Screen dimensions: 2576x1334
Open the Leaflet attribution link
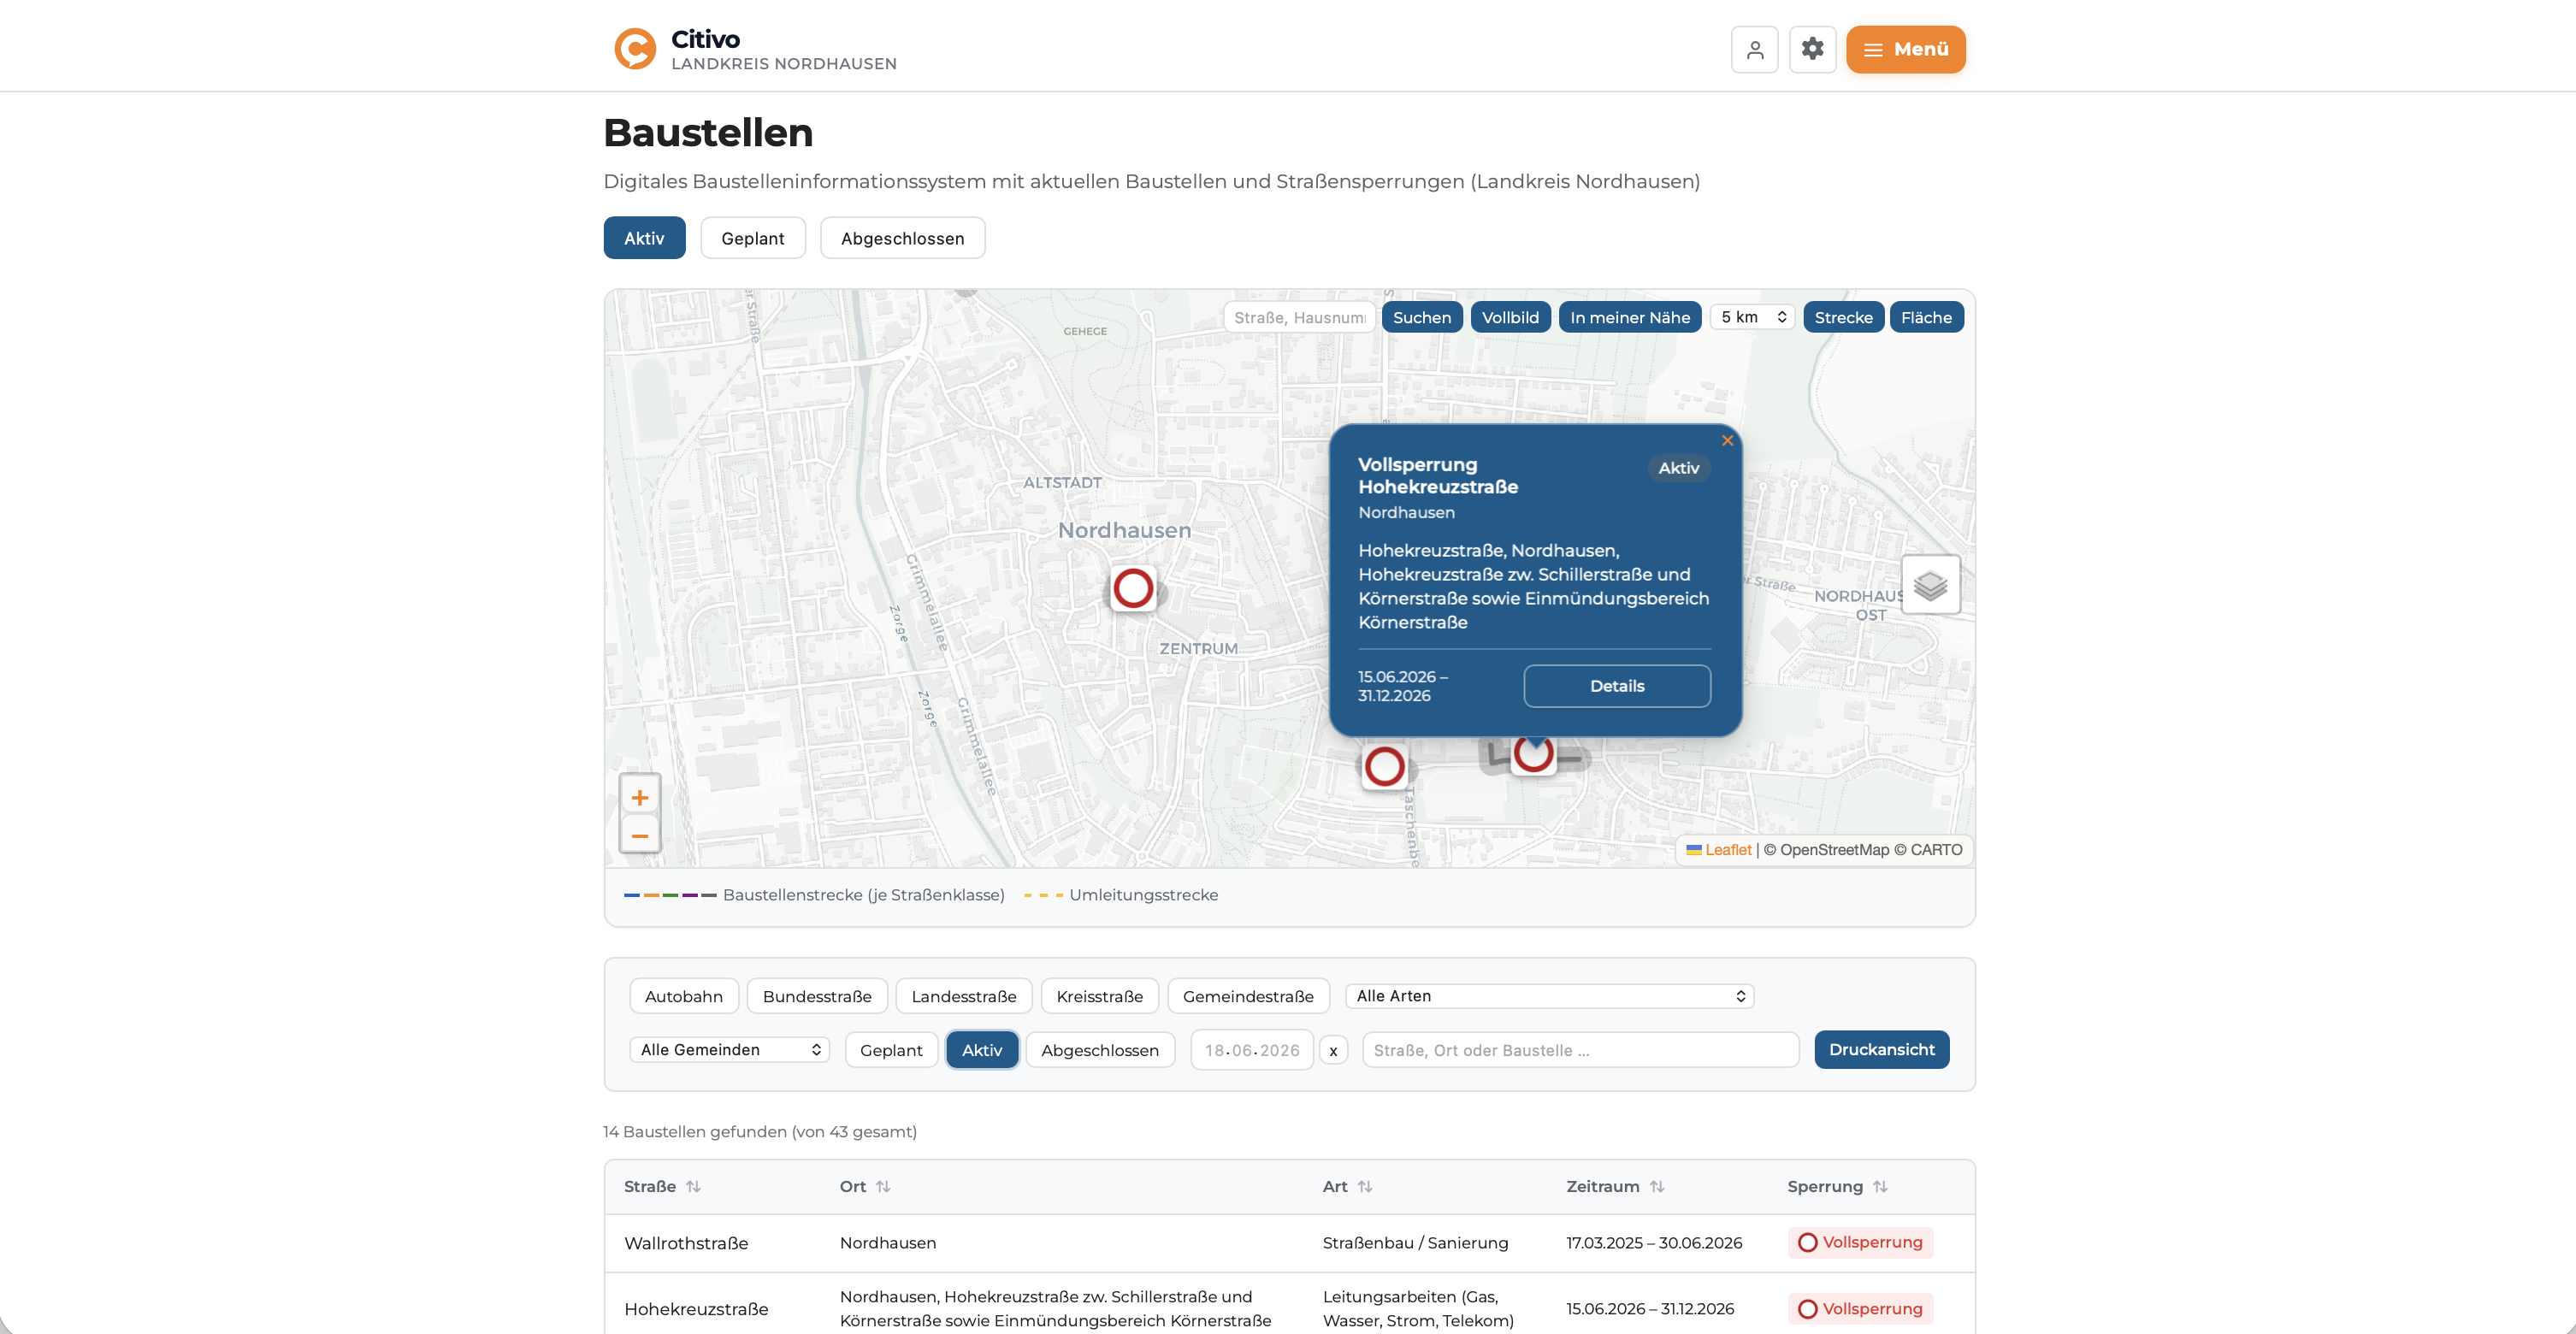[x=1727, y=850]
